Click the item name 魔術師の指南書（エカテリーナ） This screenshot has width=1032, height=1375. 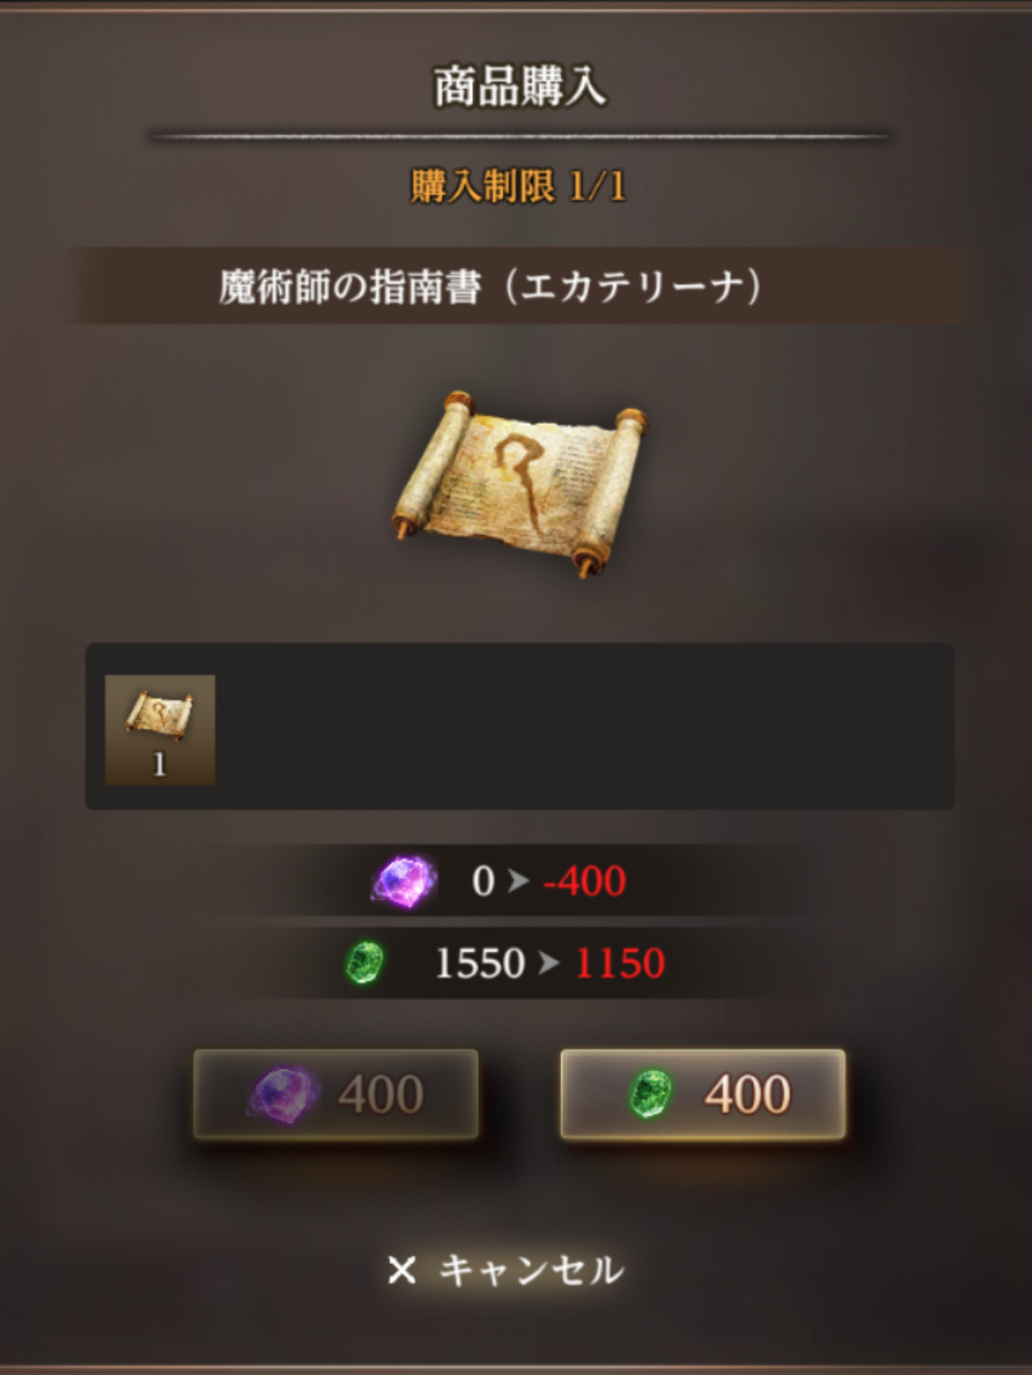pos(489,287)
